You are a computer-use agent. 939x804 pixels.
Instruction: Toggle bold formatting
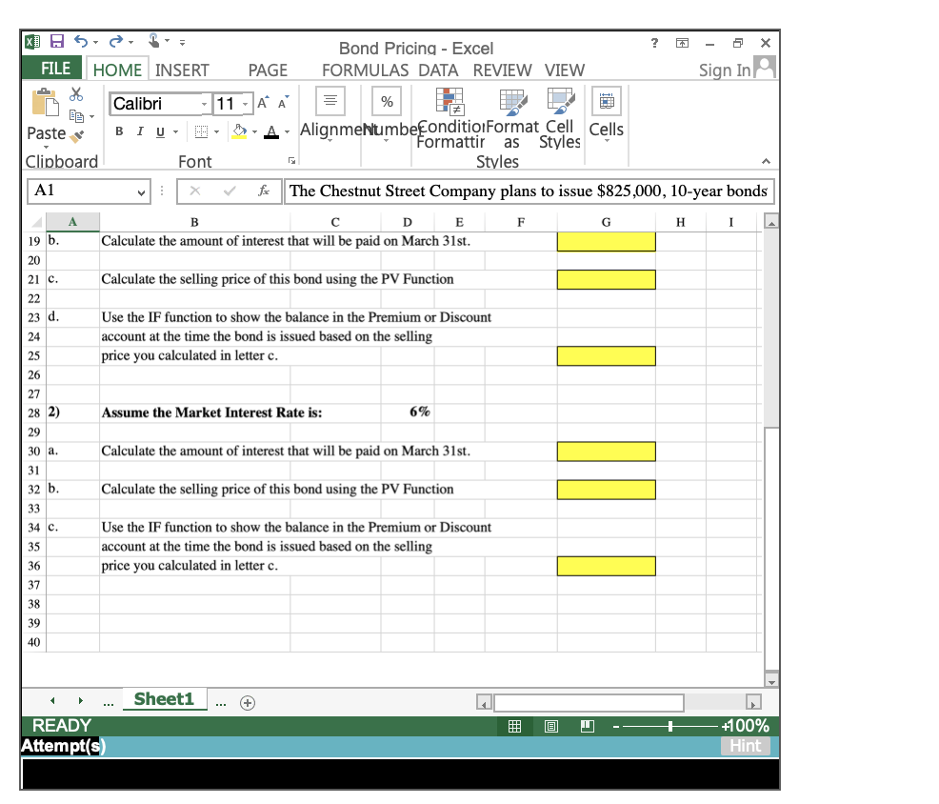coord(119,131)
